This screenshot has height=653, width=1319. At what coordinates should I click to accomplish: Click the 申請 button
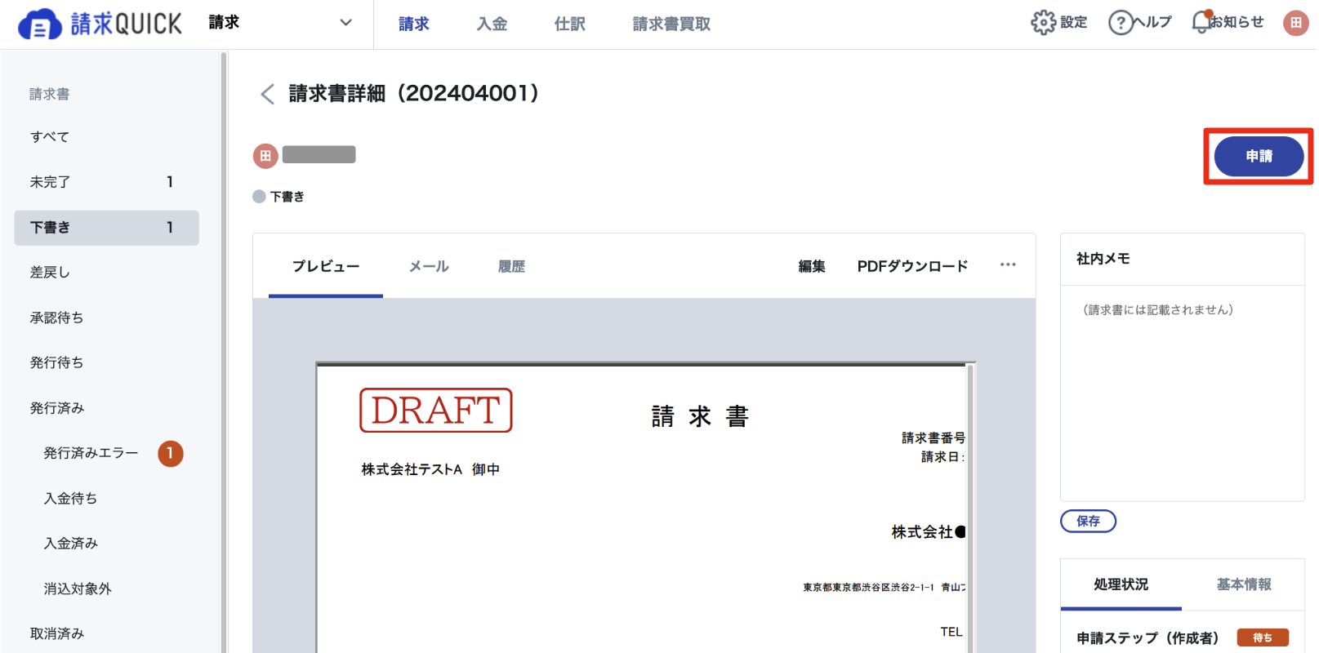tap(1259, 156)
